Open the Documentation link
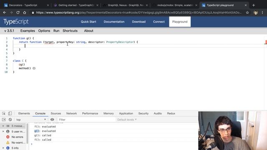The height and width of the screenshot is (150, 267). click(x=114, y=22)
